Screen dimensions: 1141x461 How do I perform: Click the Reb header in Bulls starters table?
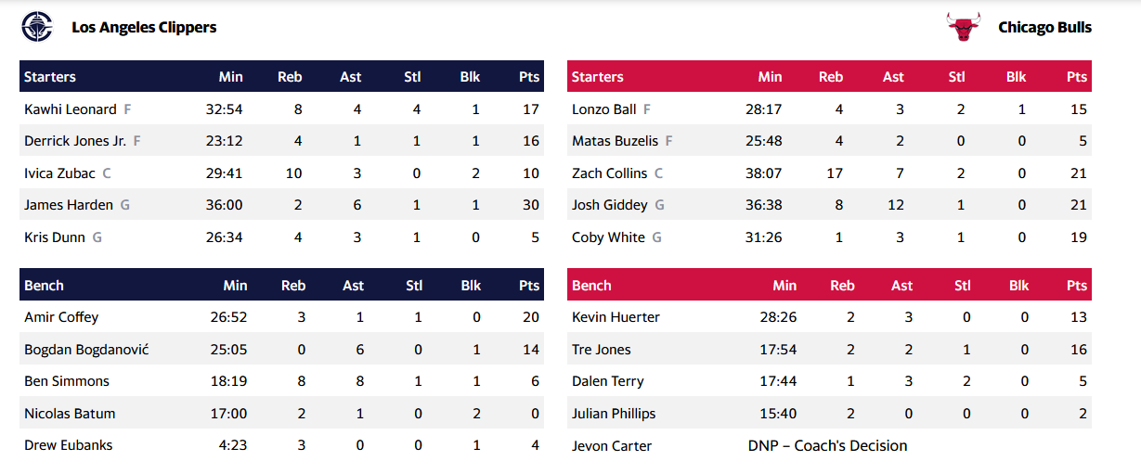[831, 77]
